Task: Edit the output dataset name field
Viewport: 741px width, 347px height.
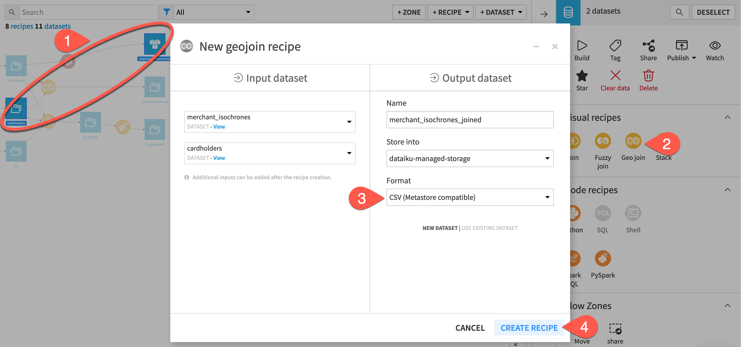Action: (469, 119)
